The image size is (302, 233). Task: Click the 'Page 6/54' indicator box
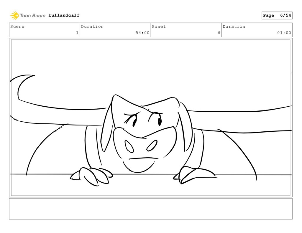coord(277,15)
